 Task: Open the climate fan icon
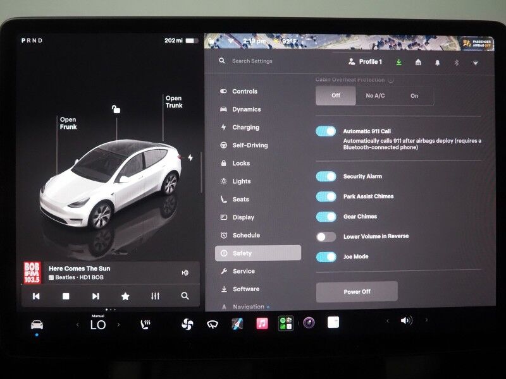(187, 324)
